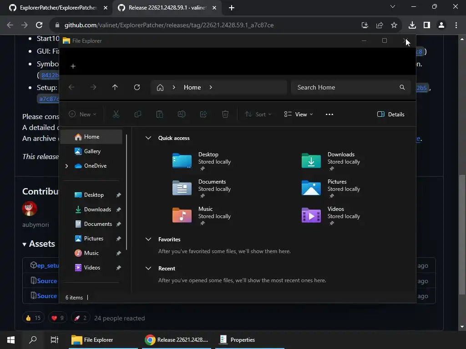
Task: Refresh the File Explorer view
Action: [137, 87]
